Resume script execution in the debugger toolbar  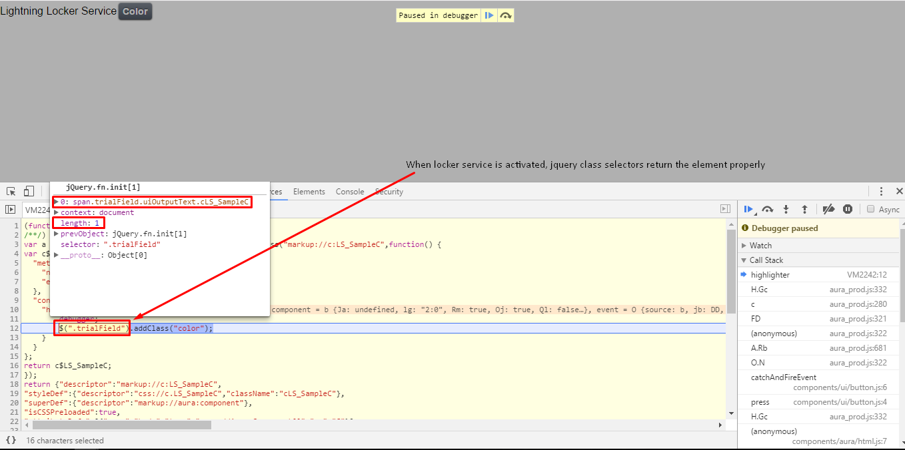pyautogui.click(x=748, y=209)
